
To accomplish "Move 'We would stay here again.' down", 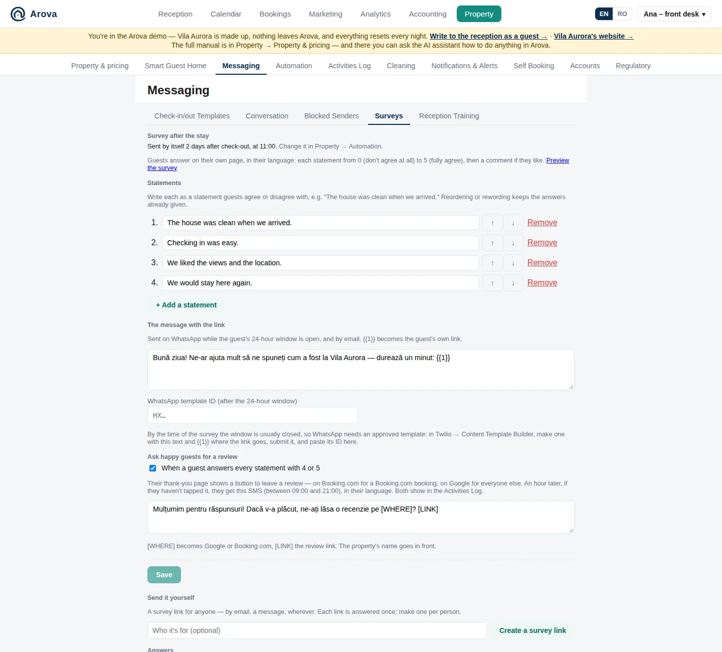I will [x=513, y=283].
